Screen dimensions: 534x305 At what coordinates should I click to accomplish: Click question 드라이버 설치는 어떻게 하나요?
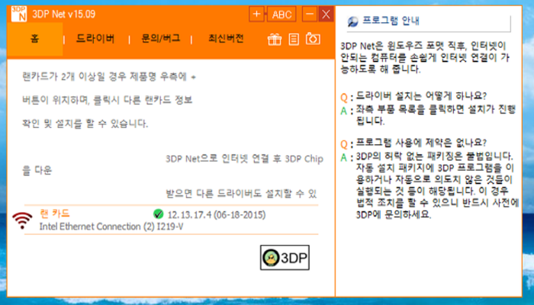pos(421,96)
